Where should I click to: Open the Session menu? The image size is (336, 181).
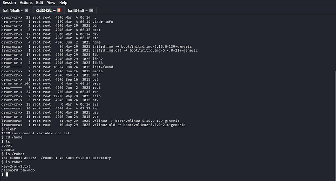pyautogui.click(x=9, y=3)
